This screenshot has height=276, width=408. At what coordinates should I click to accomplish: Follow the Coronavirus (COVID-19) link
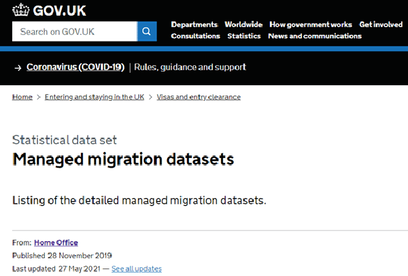(x=75, y=67)
